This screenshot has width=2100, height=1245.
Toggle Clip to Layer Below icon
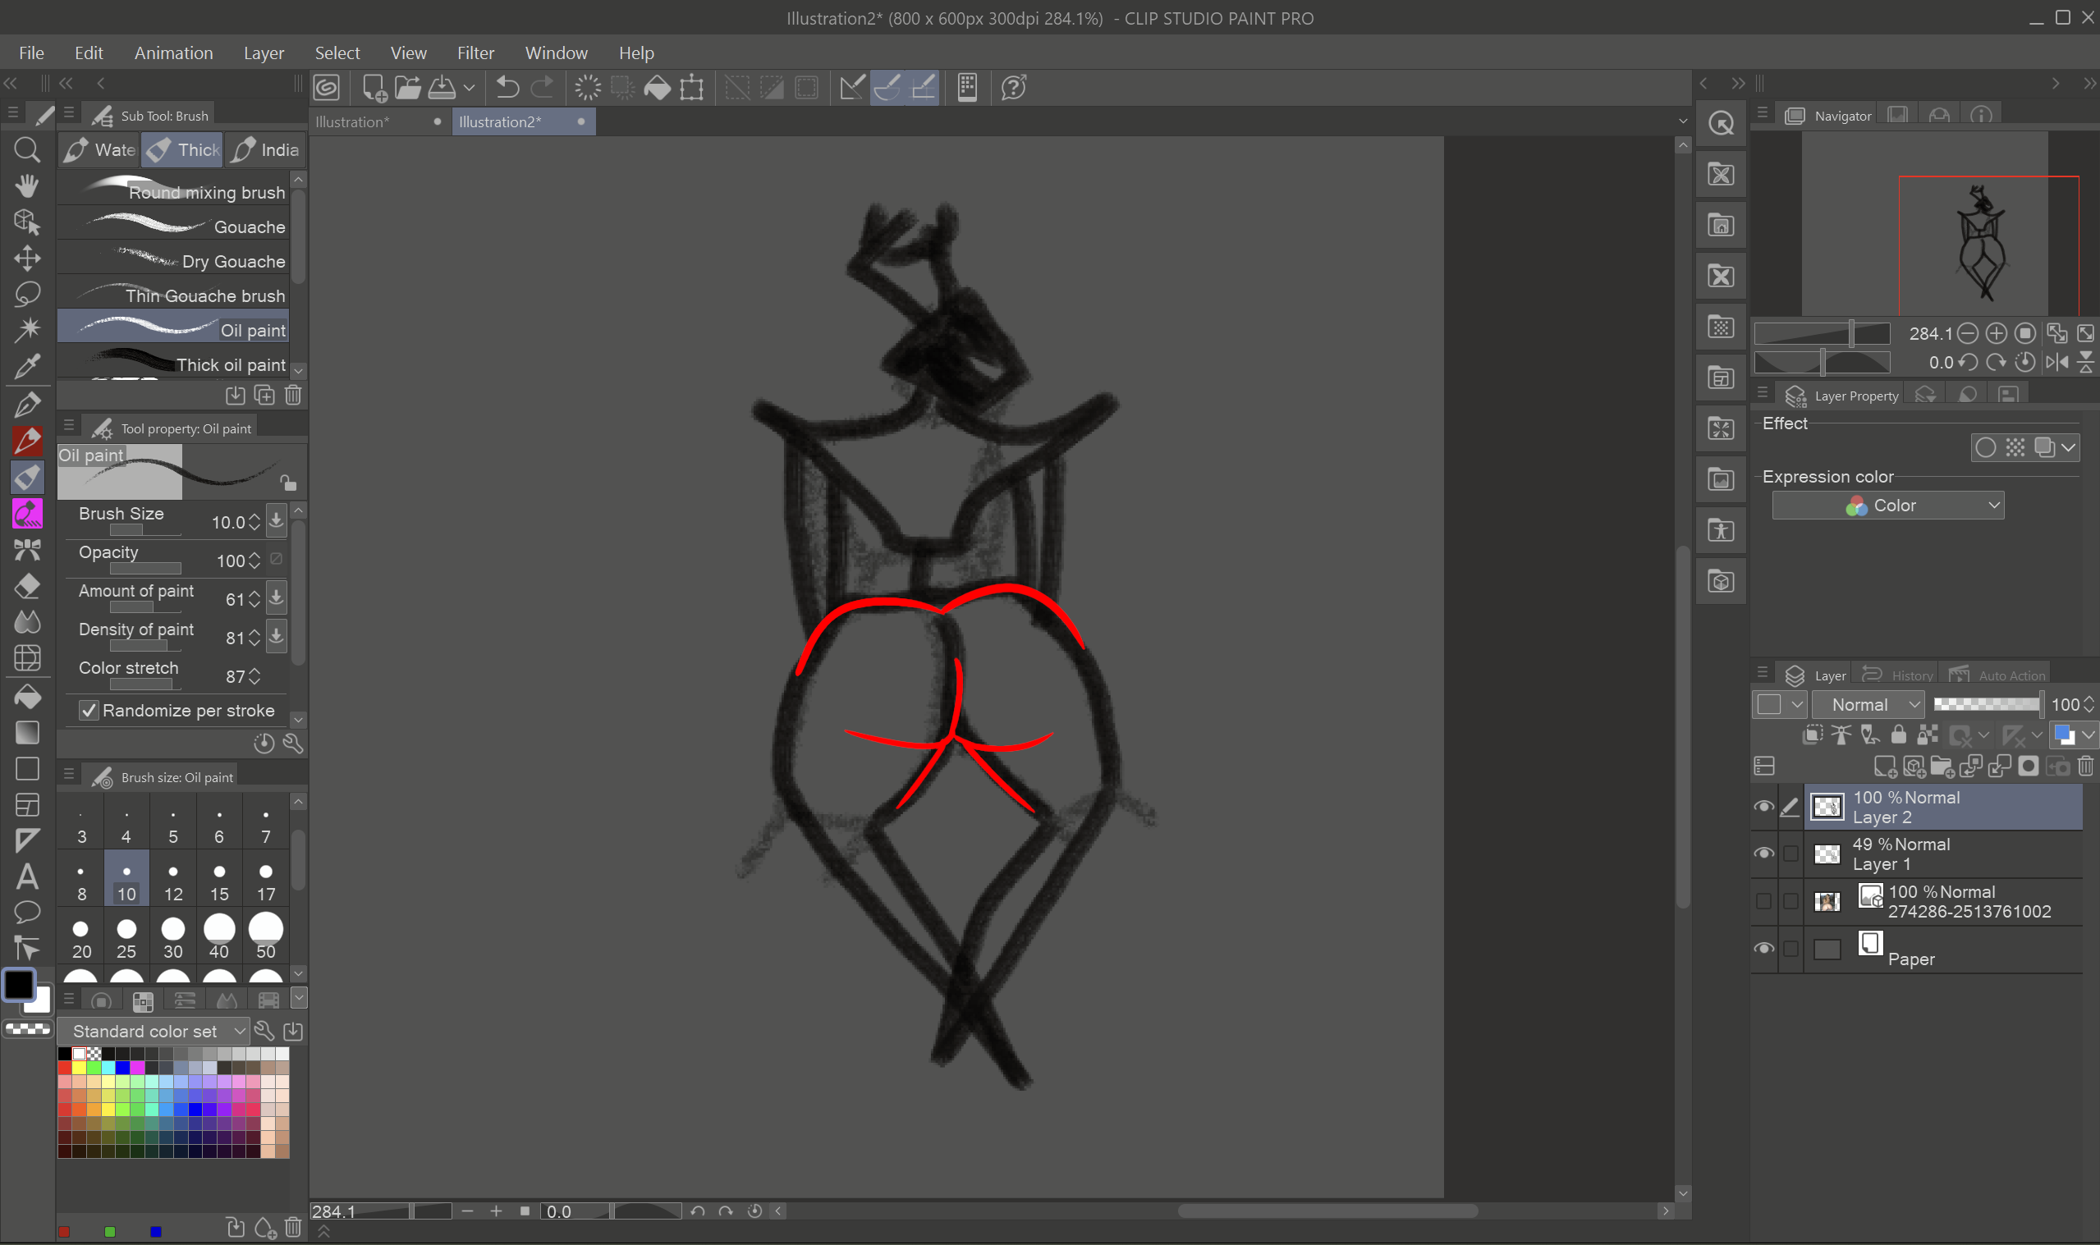pos(1813,736)
